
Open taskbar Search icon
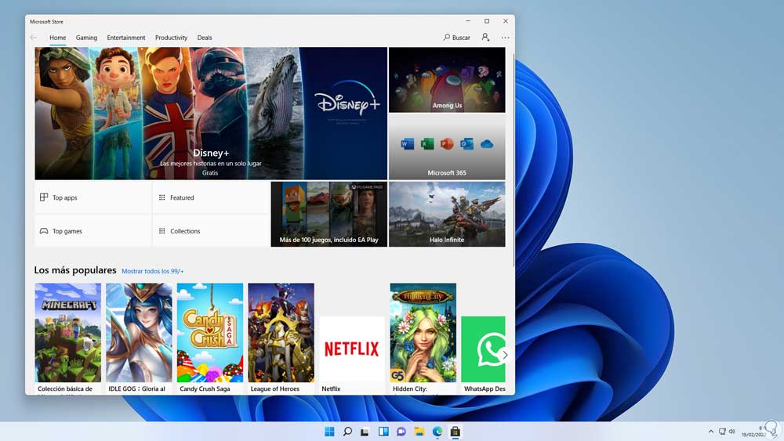click(x=347, y=432)
